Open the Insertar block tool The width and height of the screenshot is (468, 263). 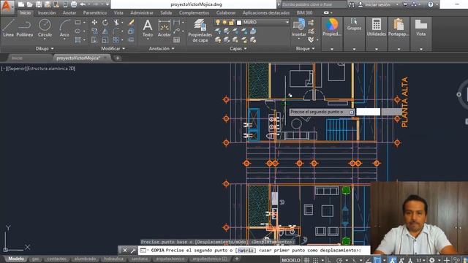pyautogui.click(x=299, y=28)
